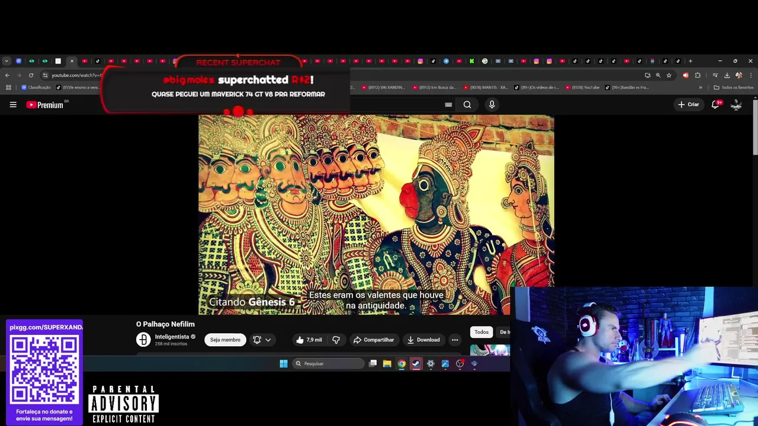Open Chrome extensions puzzle icon

point(698,75)
